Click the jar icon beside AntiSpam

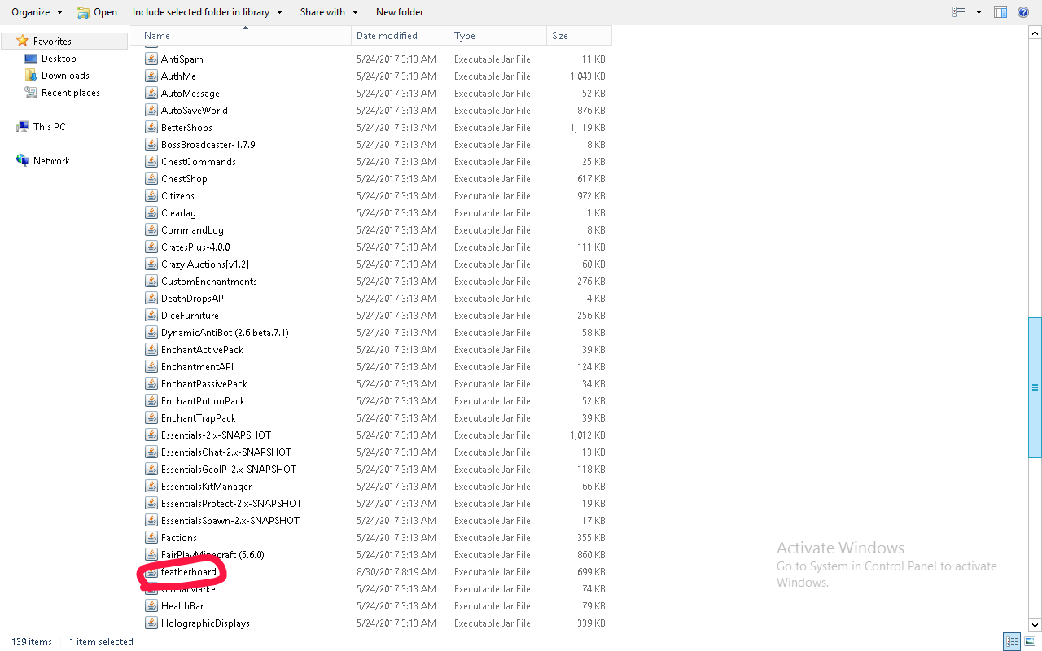tap(151, 59)
